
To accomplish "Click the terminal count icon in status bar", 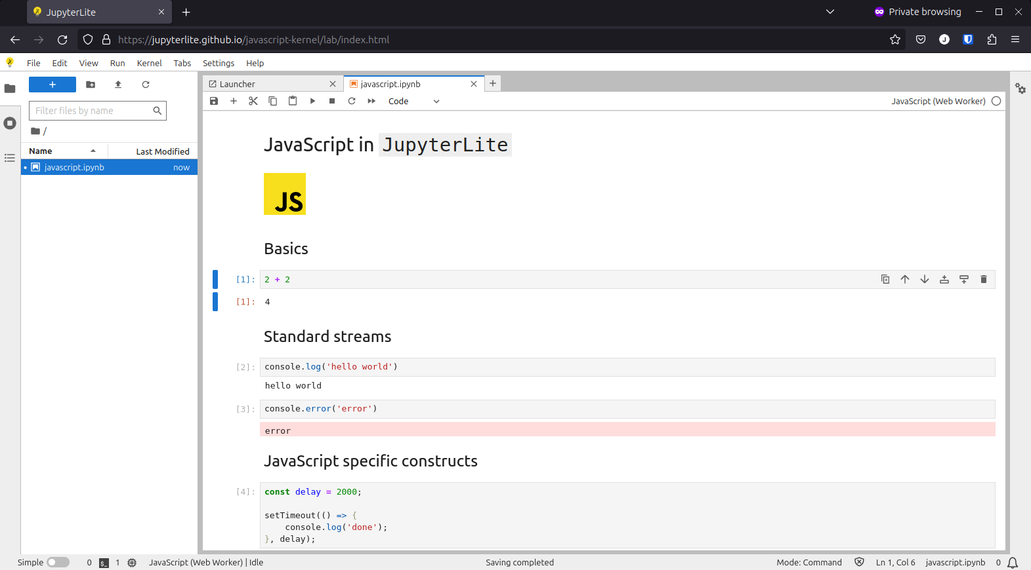I will click(x=104, y=563).
